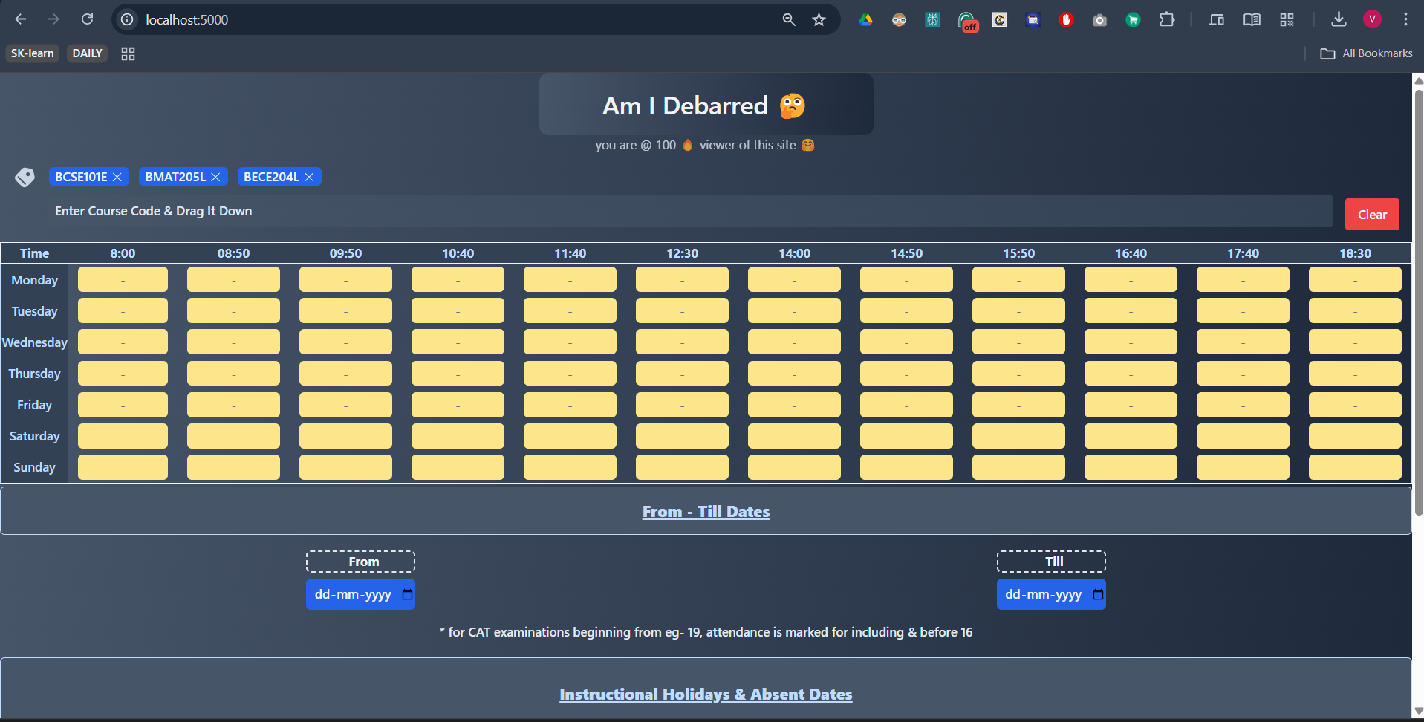Reload the page with the refresh icon
Image resolution: width=1424 pixels, height=722 pixels.
point(88,19)
